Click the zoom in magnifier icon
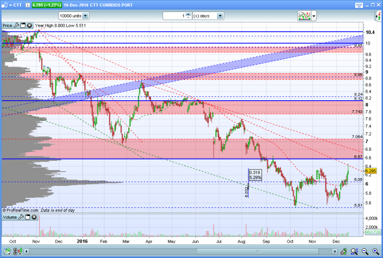 pyautogui.click(x=376, y=251)
